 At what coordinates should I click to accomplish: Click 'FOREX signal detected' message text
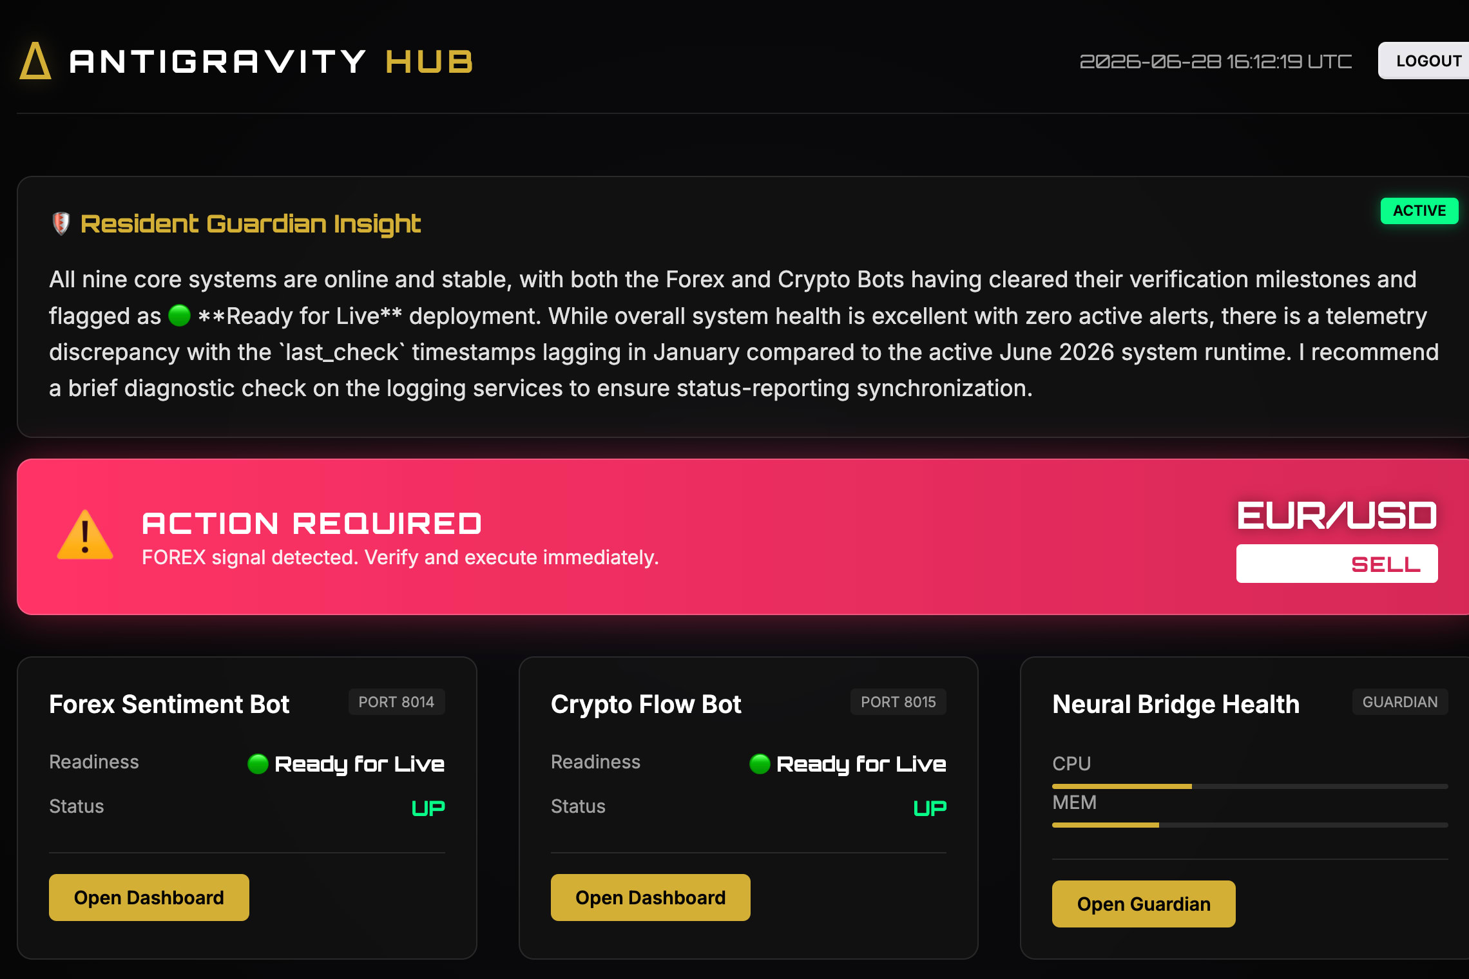(400, 557)
